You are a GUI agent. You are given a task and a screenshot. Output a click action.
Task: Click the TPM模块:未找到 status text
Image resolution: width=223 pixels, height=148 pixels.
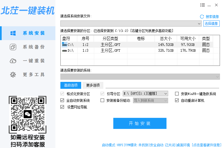[137, 145]
